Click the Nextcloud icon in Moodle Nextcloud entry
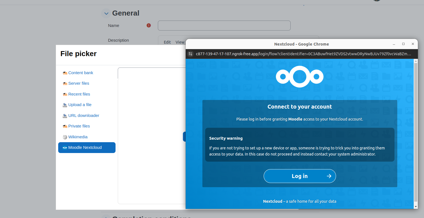This screenshot has height=218, width=424. click(x=65, y=148)
